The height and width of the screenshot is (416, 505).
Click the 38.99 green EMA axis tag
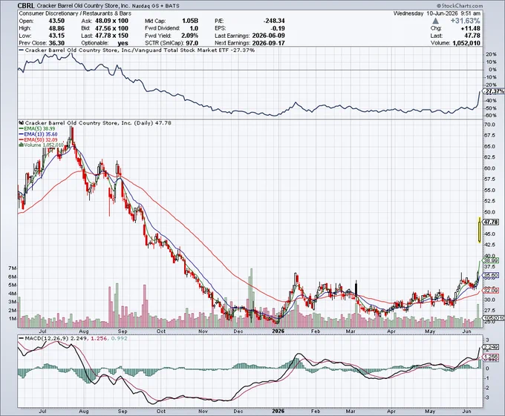point(491,260)
